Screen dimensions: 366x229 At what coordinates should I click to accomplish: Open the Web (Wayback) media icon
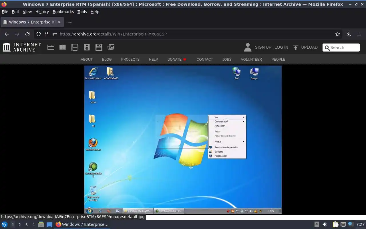point(51,47)
